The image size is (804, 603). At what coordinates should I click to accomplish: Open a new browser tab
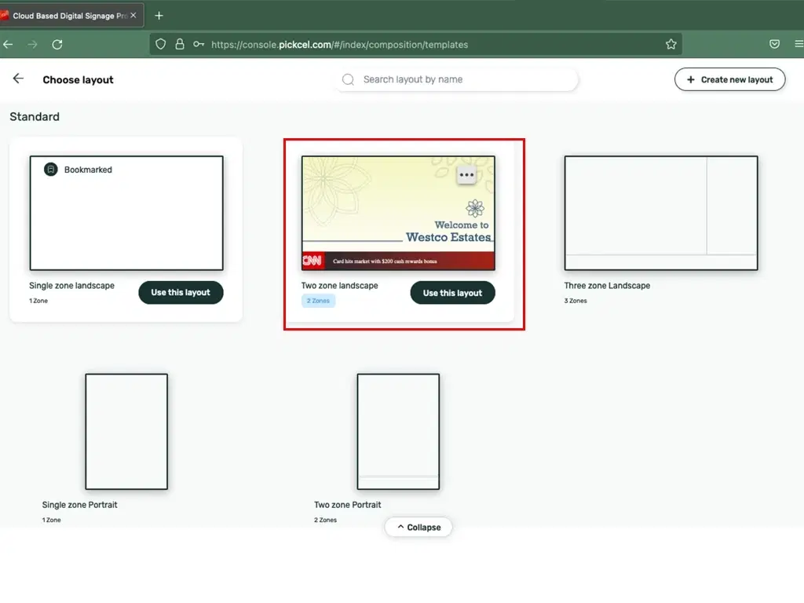click(x=159, y=14)
